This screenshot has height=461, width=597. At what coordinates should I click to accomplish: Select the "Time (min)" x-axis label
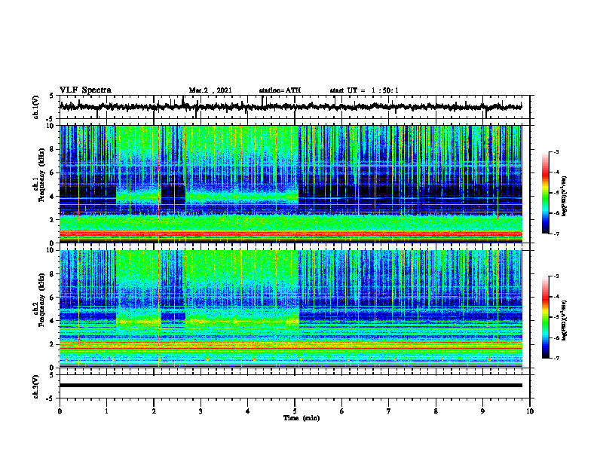coord(302,418)
